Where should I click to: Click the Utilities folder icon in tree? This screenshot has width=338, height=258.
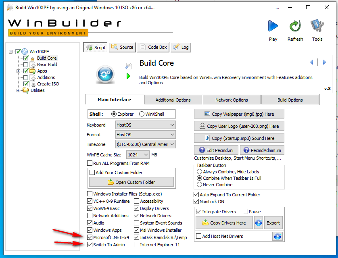click(x=26, y=90)
